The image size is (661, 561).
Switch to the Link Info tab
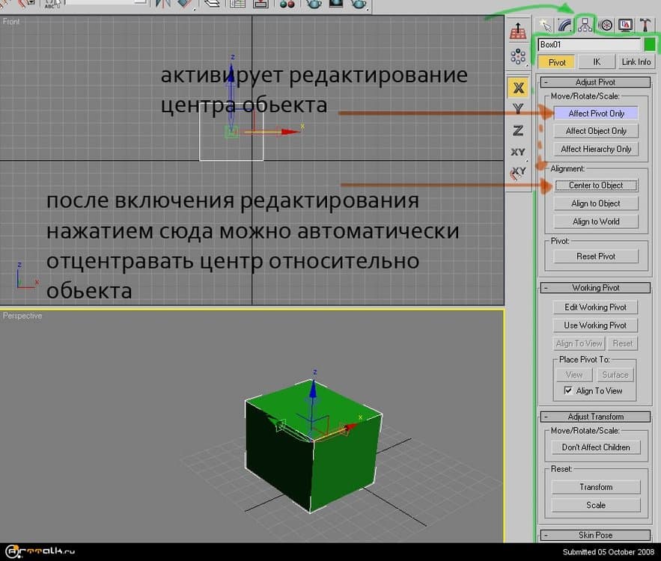[636, 62]
